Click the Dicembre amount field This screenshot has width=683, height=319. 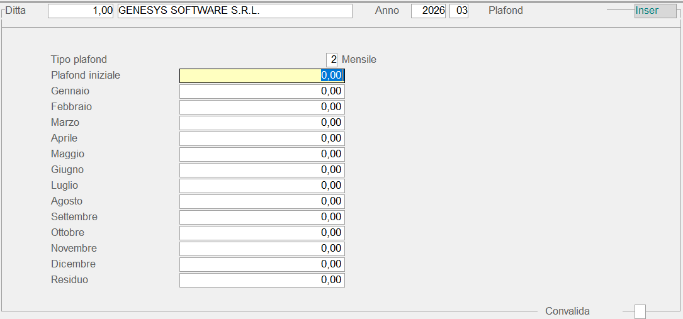coord(262,264)
